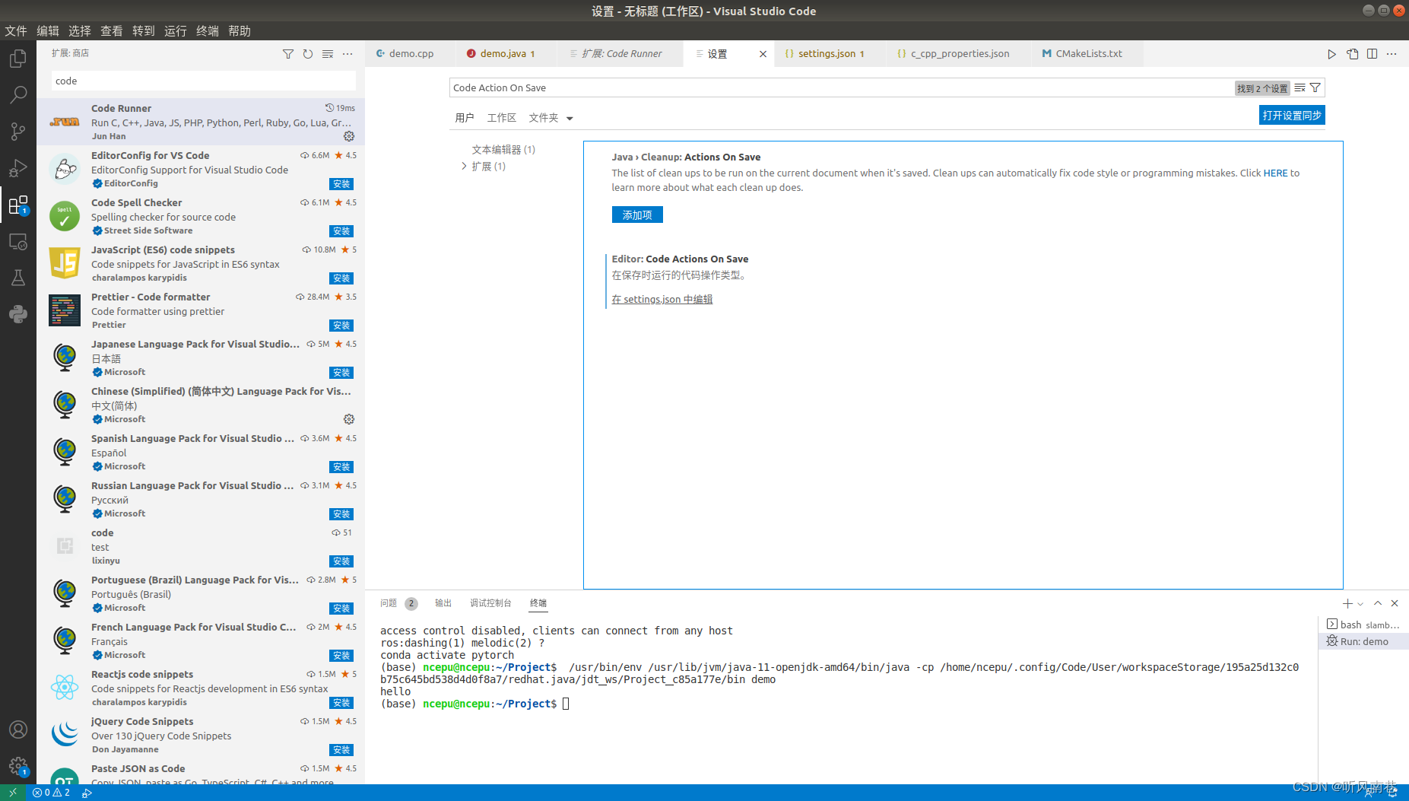Open settings JSON file icon
The image size is (1409, 801).
coord(1352,54)
